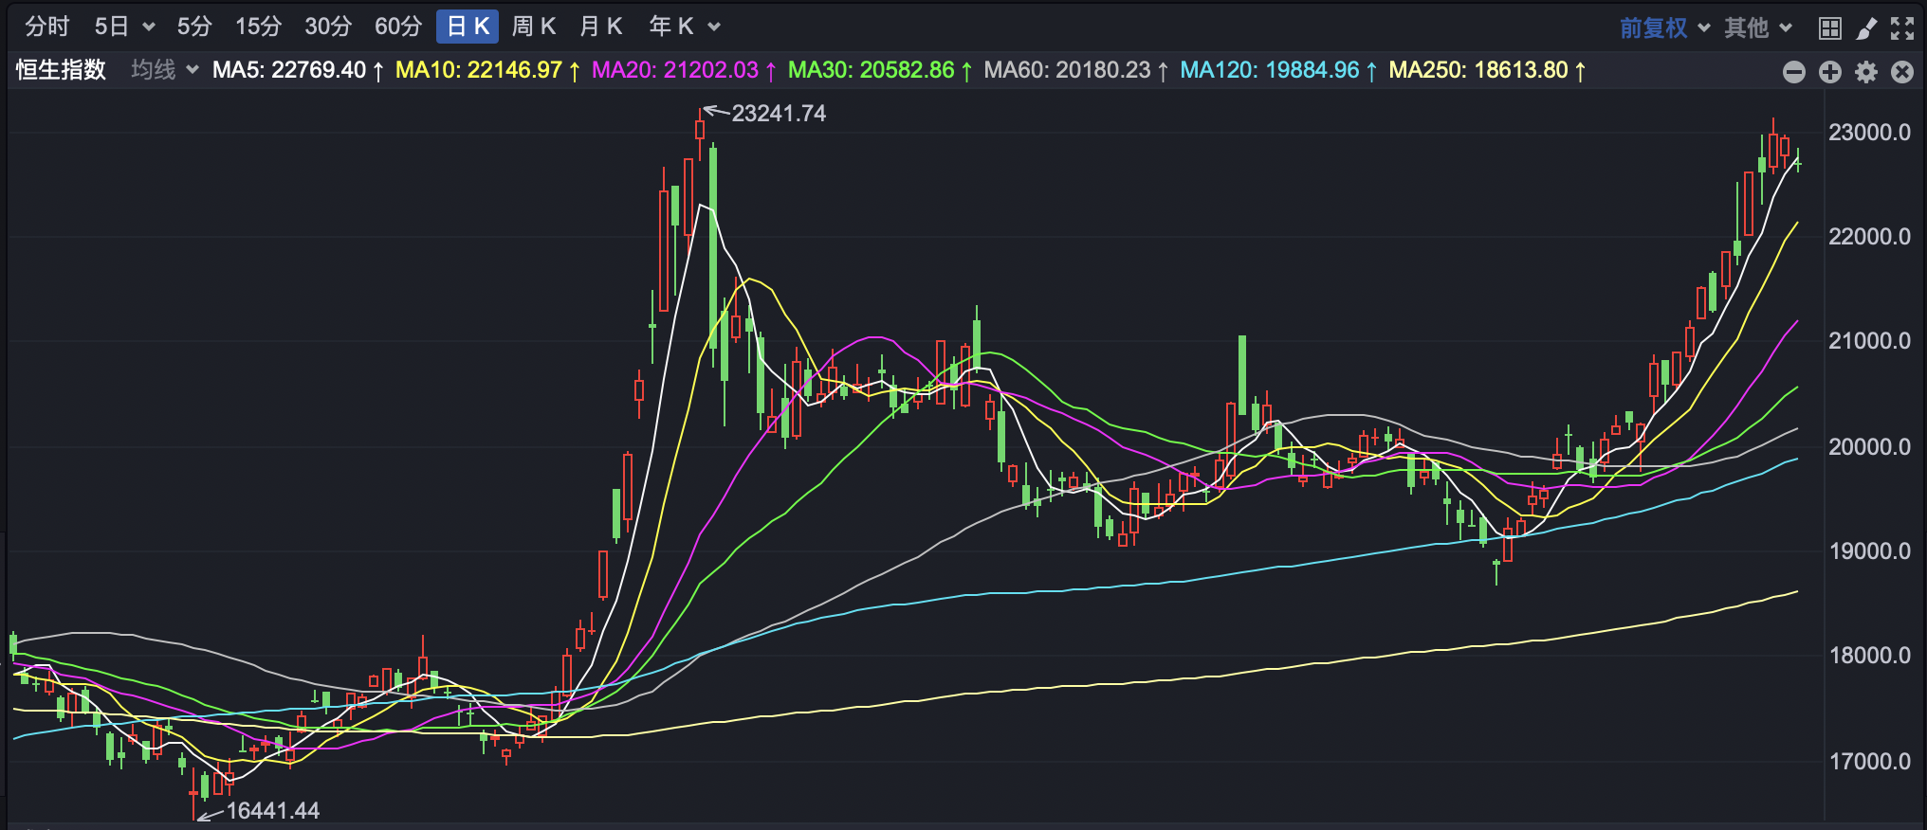Select the 月K monthly chart tab
Viewport: 1927px width, 830px height.
(x=601, y=27)
